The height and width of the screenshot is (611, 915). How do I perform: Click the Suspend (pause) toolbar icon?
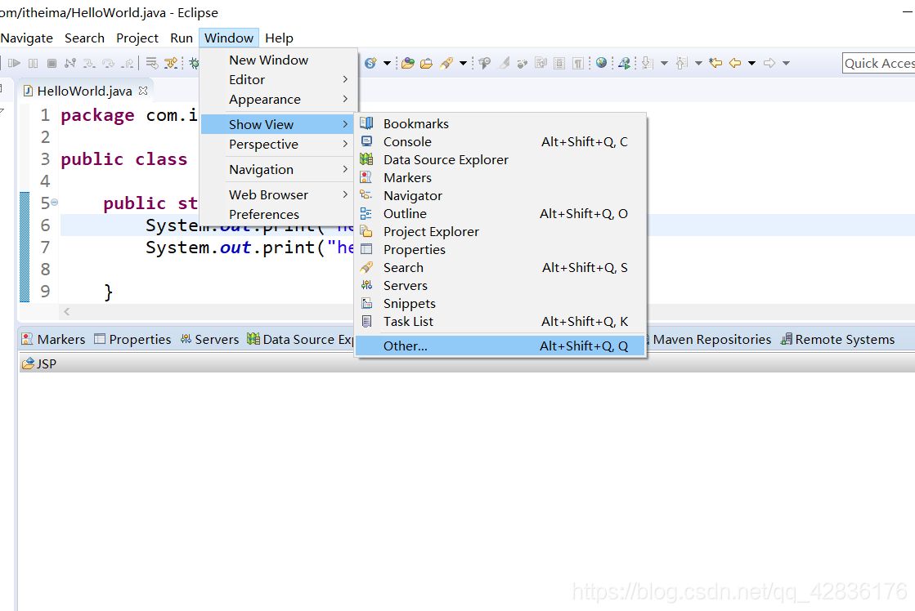click(x=34, y=63)
